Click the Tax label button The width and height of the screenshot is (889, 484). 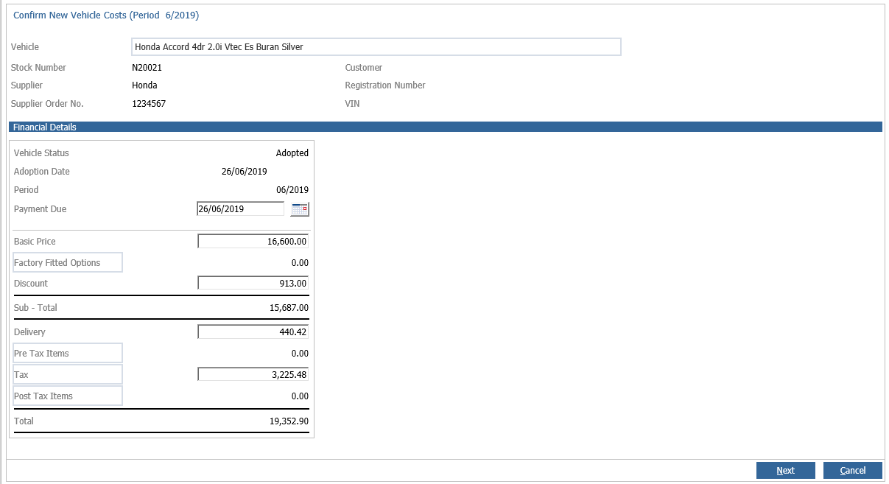[67, 374]
